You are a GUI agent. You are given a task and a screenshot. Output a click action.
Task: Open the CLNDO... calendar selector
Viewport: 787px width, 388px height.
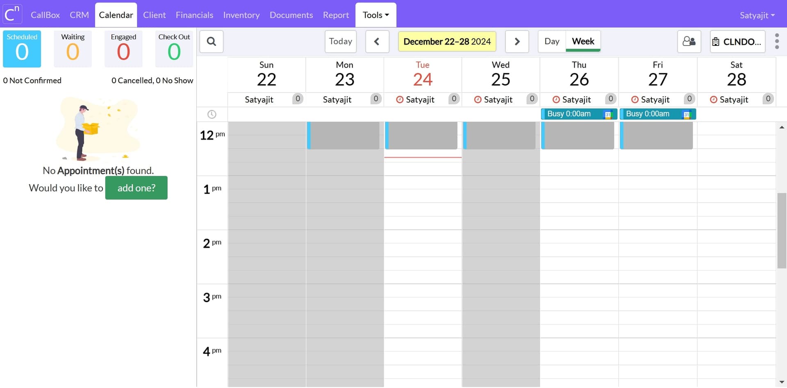point(737,41)
